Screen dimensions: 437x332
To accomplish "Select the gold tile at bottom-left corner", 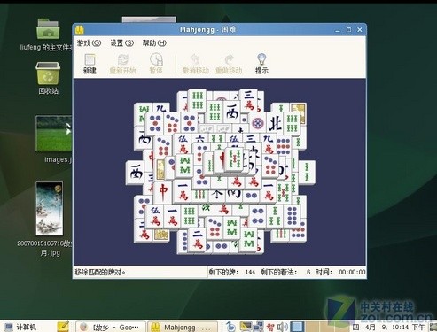I will coord(161,235).
